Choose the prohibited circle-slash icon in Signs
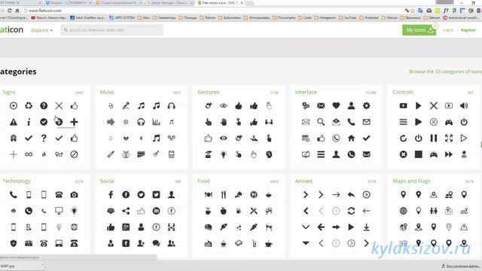Image resolution: width=482 pixels, height=271 pixels. 74,154
